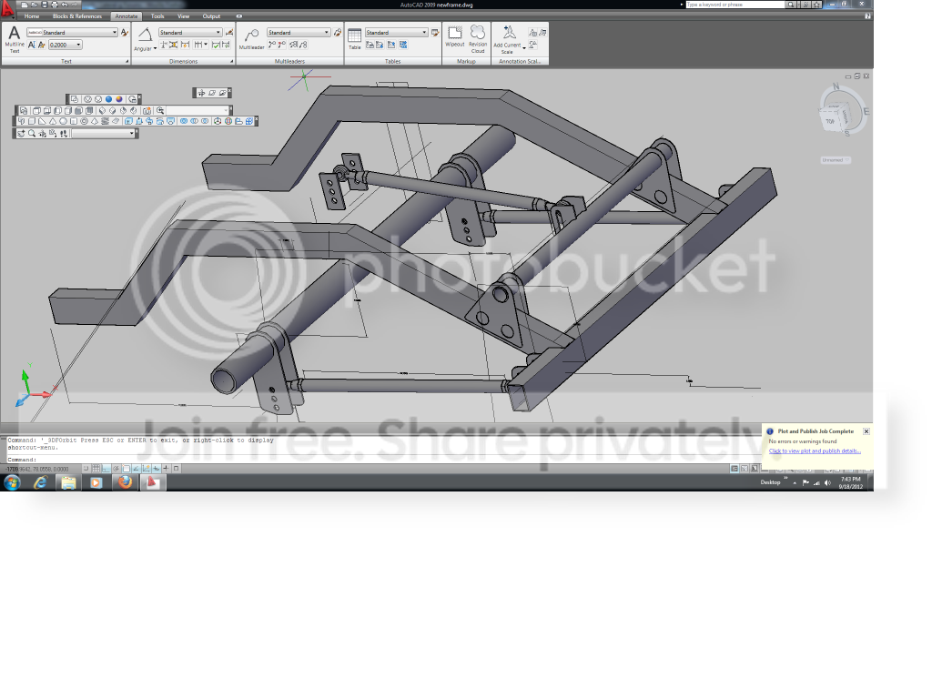Select the Wipeout tool in Markup
The height and width of the screenshot is (699, 932).
(454, 35)
